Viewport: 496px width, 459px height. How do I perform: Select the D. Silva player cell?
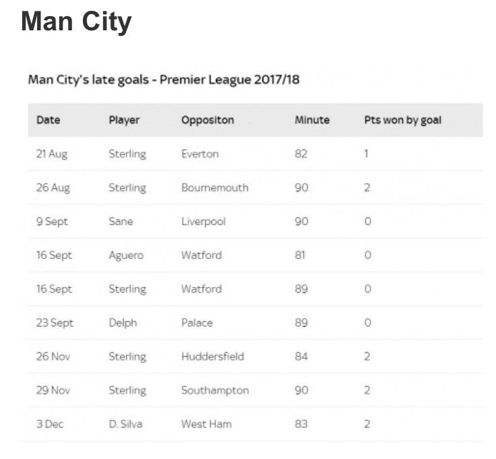(x=125, y=424)
